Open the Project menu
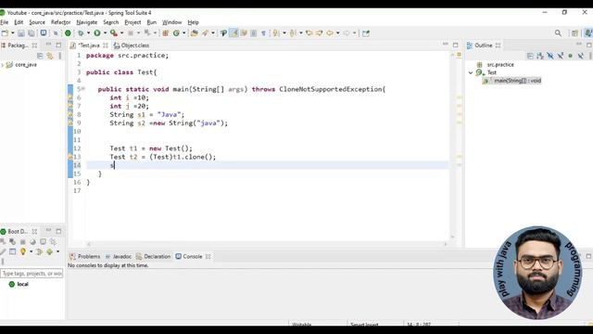The height and width of the screenshot is (334, 593). click(132, 22)
